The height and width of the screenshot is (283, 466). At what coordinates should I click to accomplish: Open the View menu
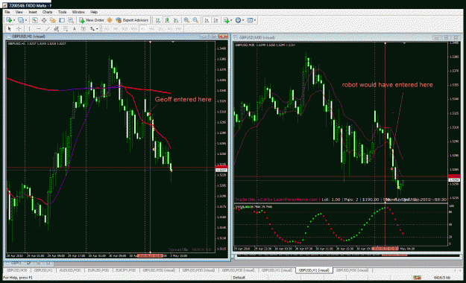(19, 12)
